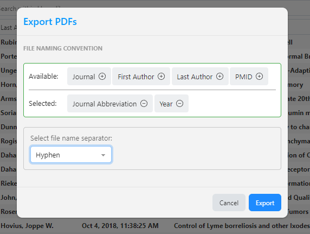Add Journal with its plus icon
This screenshot has height=234, width=310.
(x=102, y=77)
